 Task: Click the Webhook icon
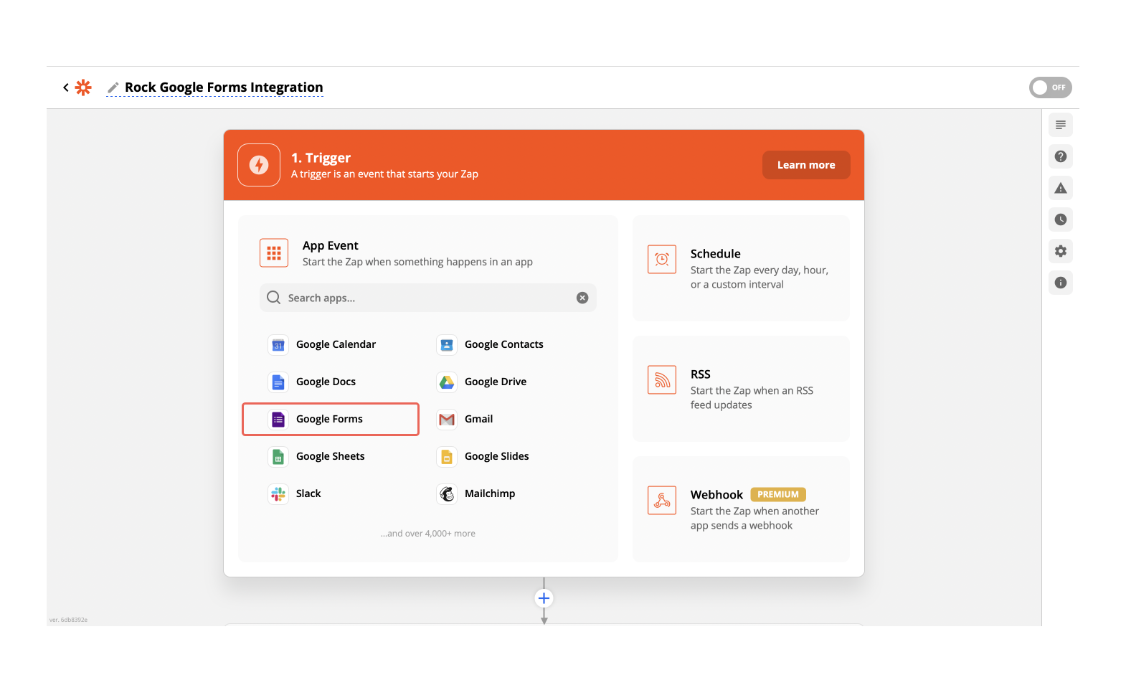click(662, 500)
